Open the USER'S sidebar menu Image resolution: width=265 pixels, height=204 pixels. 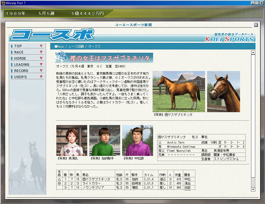pos(27,77)
